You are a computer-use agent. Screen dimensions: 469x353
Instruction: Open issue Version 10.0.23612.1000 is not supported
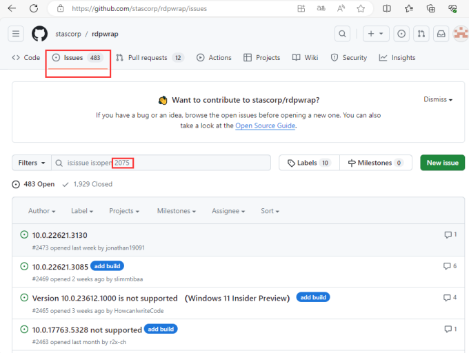click(x=161, y=298)
